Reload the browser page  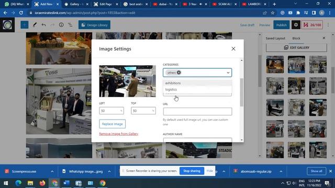21,13
